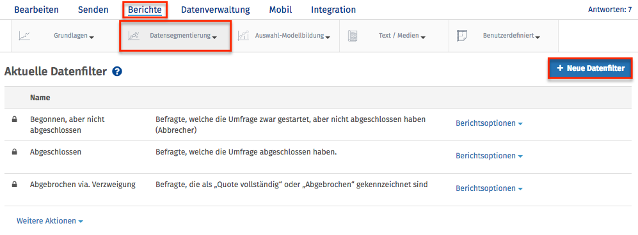
Task: Click description mentioning 'Quote vollständig' oder 'Abgebrochen'
Action: point(292,185)
